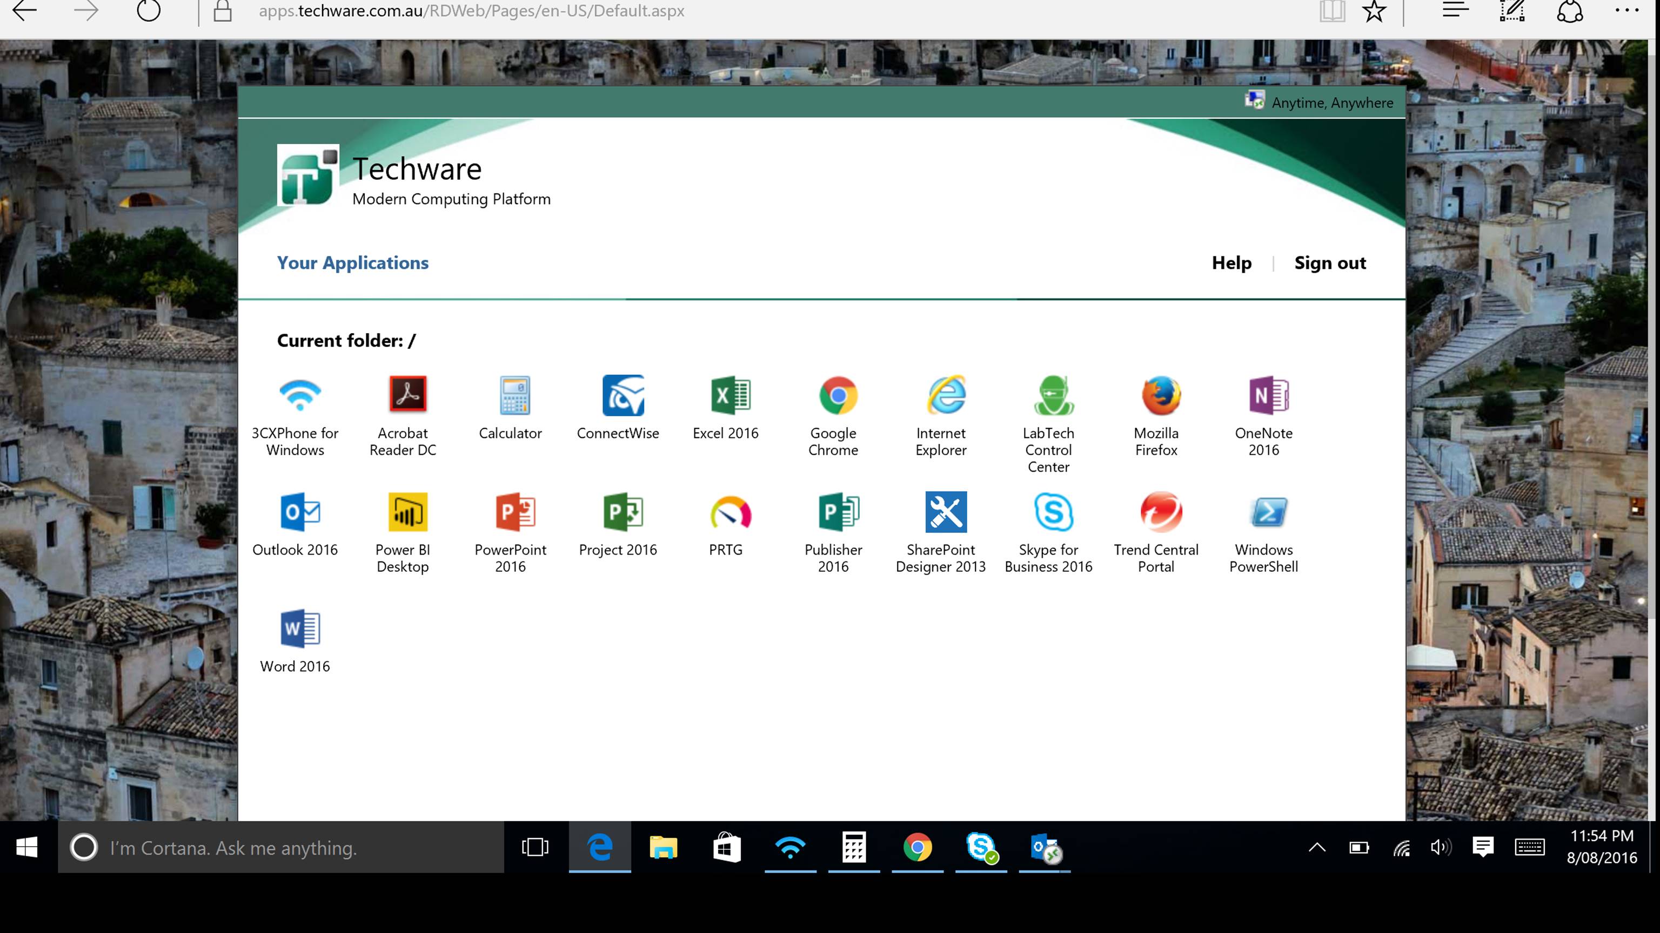Open the volume control
This screenshot has height=933, width=1660.
pyautogui.click(x=1441, y=847)
